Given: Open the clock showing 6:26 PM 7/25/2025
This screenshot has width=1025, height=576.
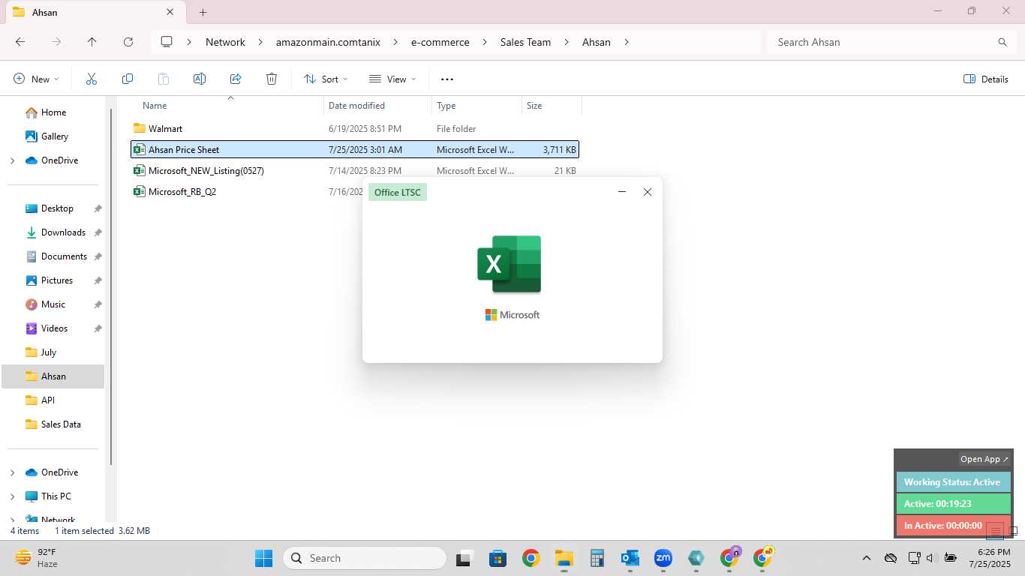Looking at the screenshot, I should coord(989,558).
